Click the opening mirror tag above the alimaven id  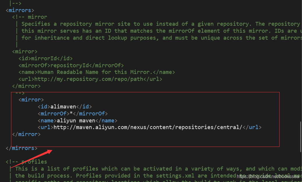pos(31,100)
